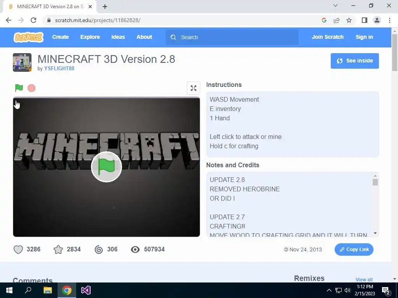Open a new browser tab

click(x=105, y=7)
